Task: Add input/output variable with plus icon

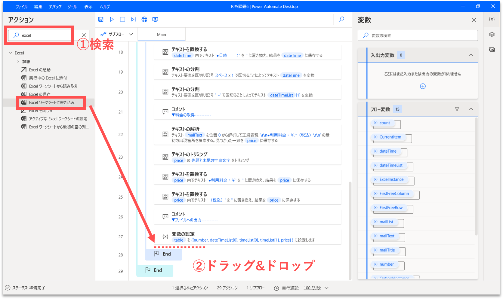Action: click(x=423, y=86)
